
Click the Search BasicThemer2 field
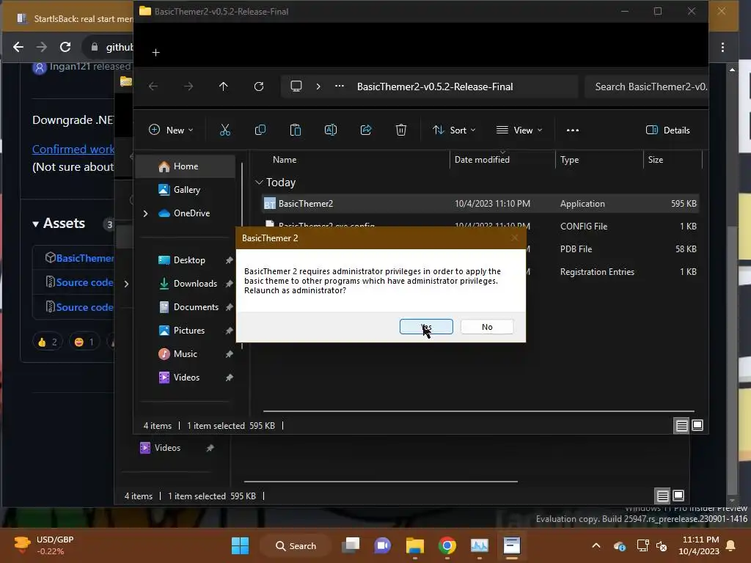point(647,87)
